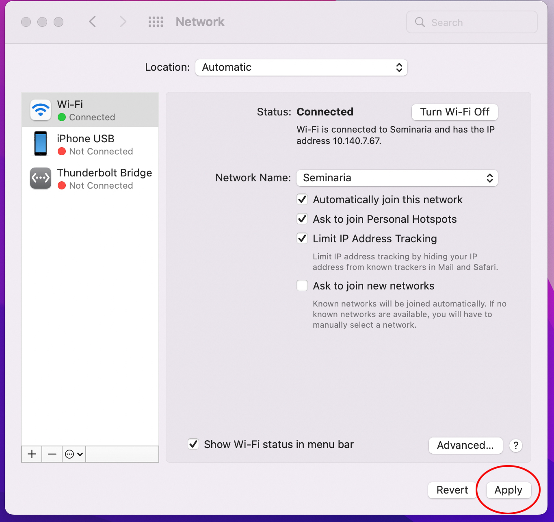Viewport: 554px width, 522px height.
Task: Click the Show All preferences grid icon
Action: tap(156, 22)
